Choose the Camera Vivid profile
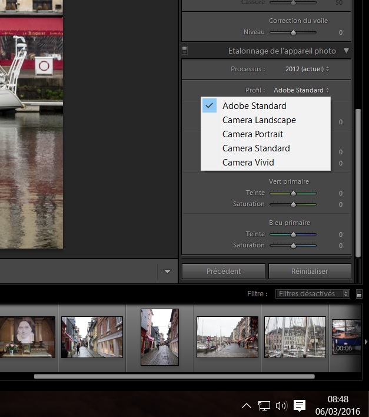 point(265,162)
